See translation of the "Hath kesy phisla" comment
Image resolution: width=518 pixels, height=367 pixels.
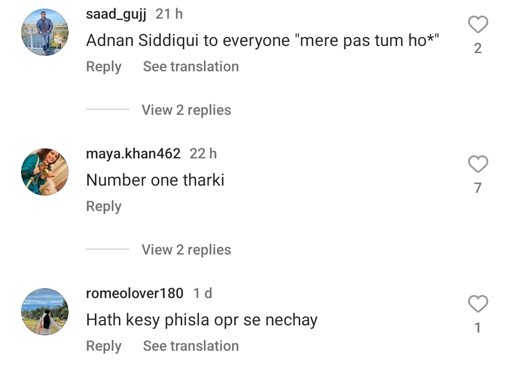(x=191, y=346)
